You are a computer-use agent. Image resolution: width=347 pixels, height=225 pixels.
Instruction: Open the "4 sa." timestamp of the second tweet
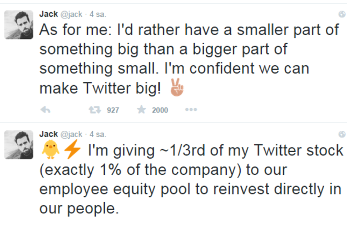point(98,134)
